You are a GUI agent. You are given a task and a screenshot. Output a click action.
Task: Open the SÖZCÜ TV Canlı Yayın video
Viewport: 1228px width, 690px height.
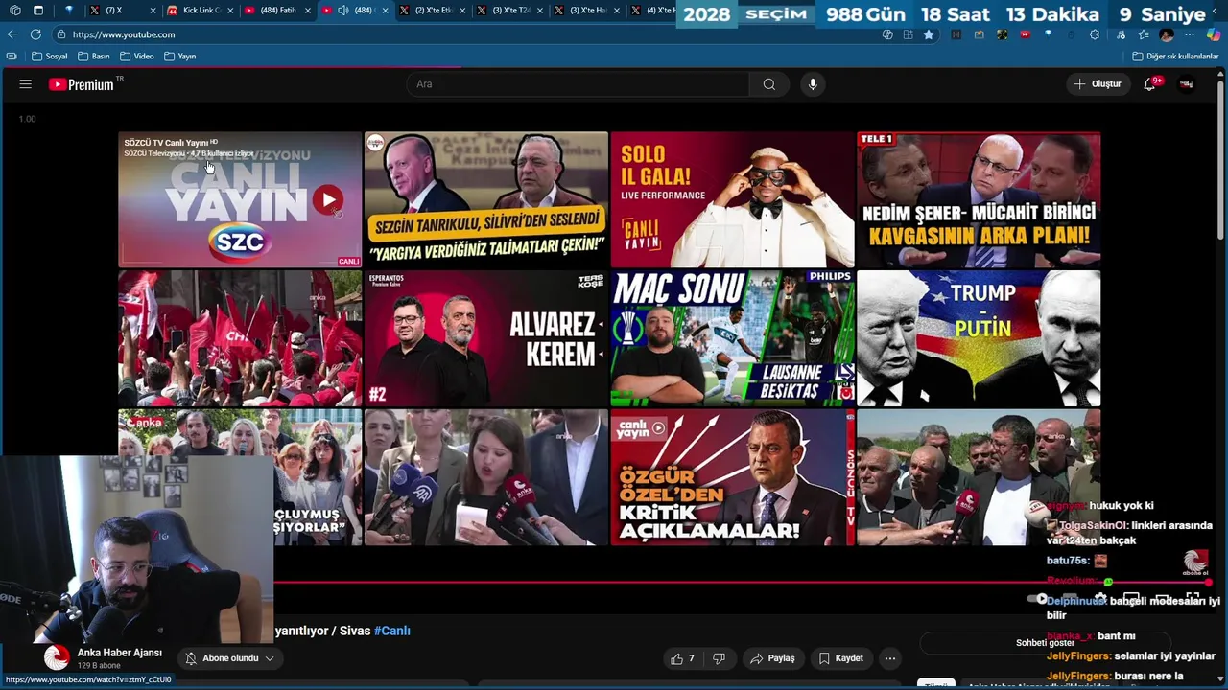tap(240, 199)
